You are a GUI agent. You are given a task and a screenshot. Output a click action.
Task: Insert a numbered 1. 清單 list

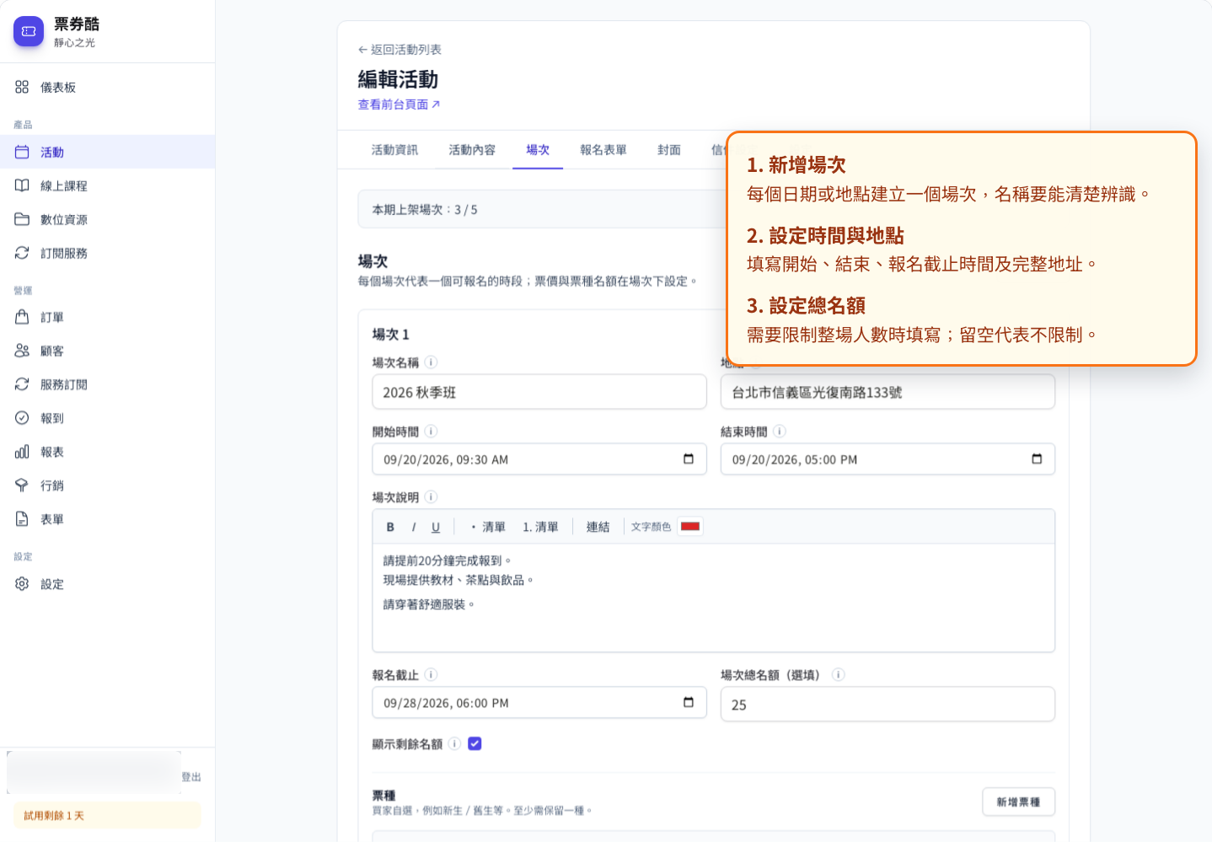(x=540, y=527)
